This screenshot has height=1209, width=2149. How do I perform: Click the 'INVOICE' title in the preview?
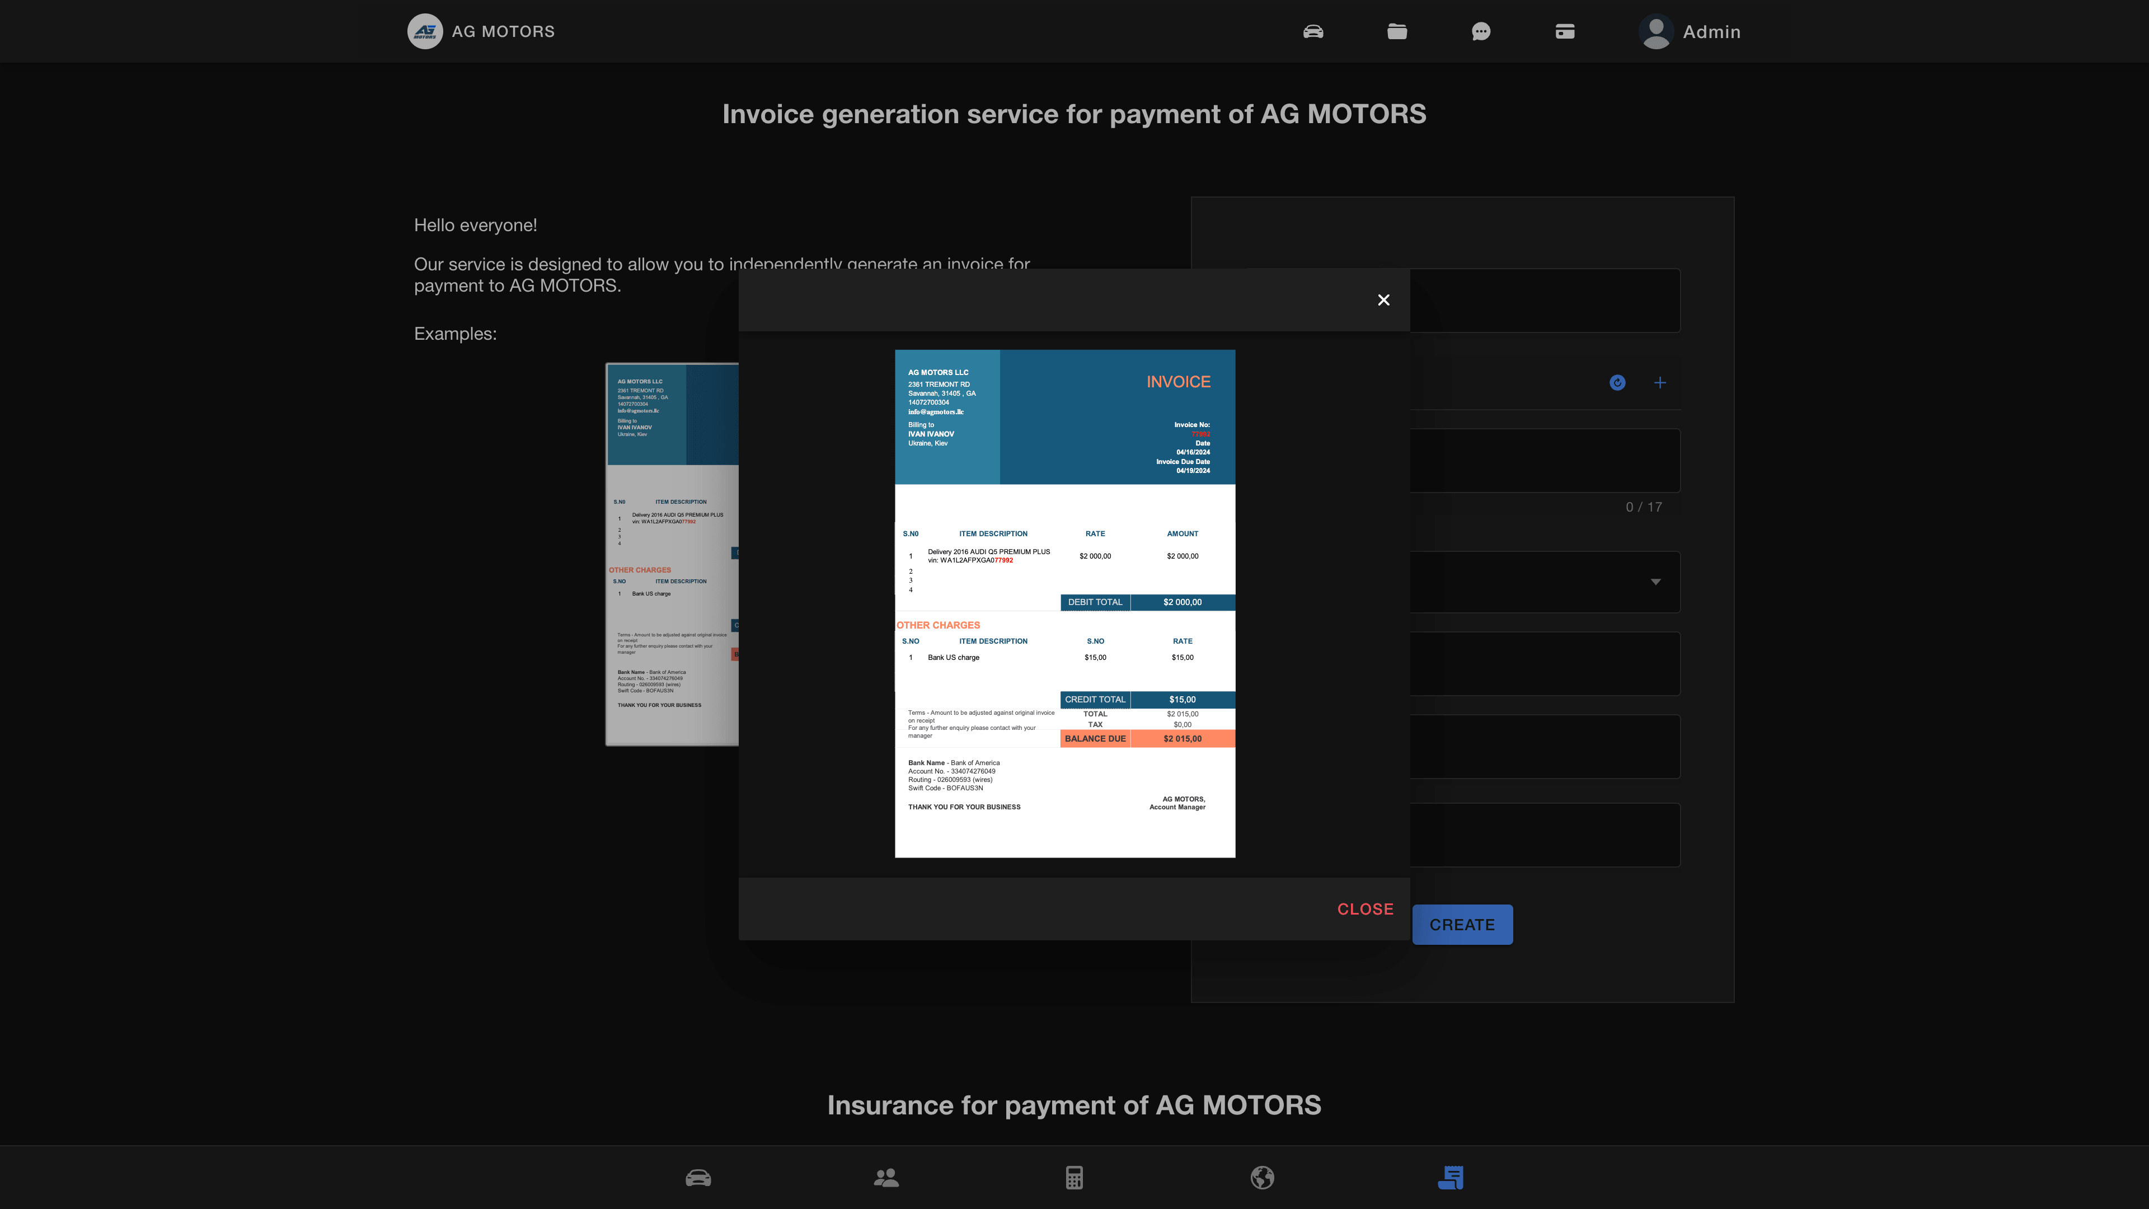pos(1178,381)
